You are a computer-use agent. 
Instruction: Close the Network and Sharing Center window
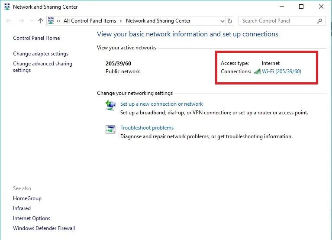click(x=321, y=7)
